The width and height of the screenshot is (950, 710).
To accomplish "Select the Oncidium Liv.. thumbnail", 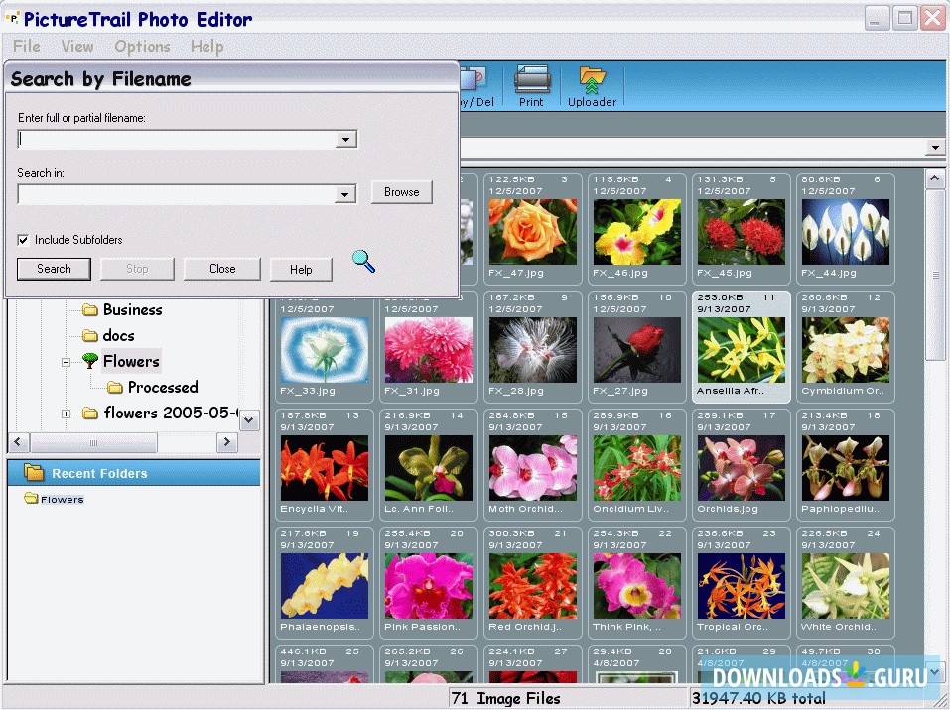I will (x=636, y=465).
